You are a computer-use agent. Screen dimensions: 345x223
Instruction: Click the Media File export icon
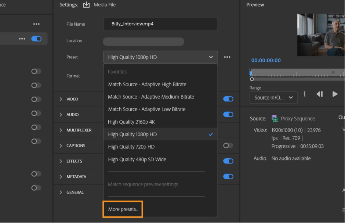[x=86, y=5]
